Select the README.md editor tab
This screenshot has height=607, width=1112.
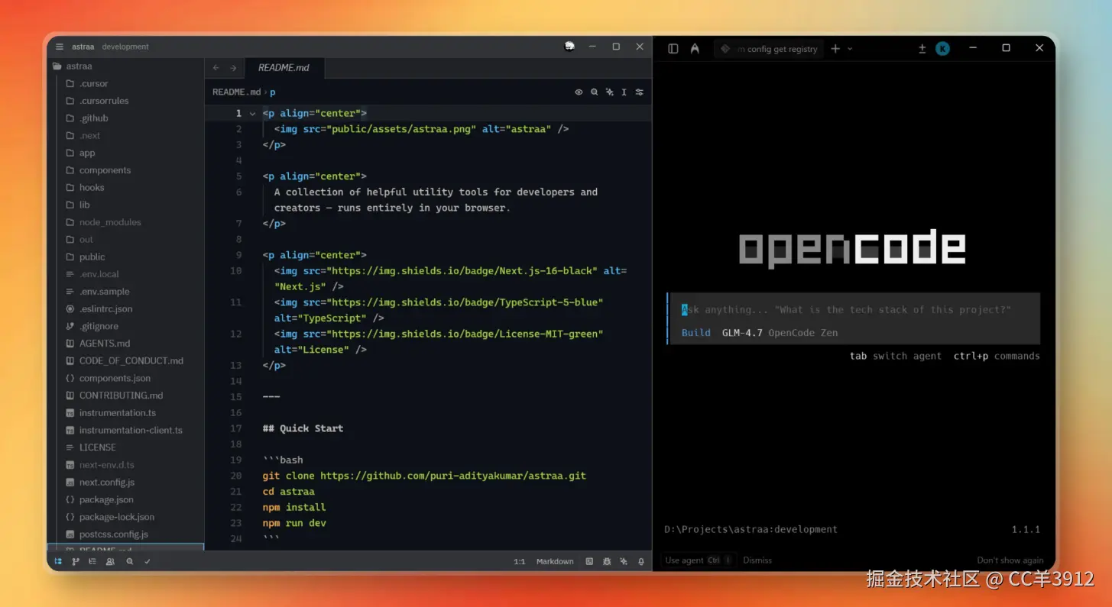click(x=284, y=67)
